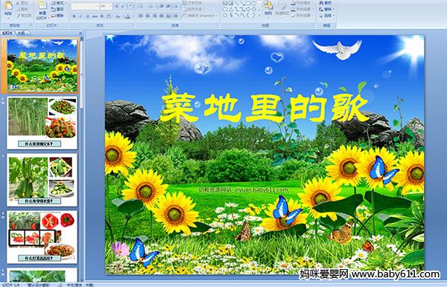Open the numbering list menu

tap(152, 6)
